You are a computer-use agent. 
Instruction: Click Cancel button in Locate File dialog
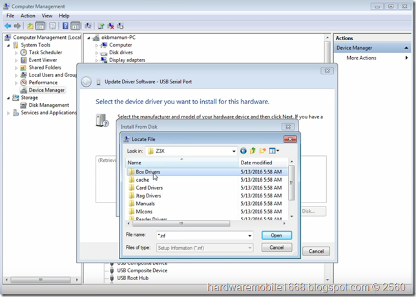click(276, 247)
